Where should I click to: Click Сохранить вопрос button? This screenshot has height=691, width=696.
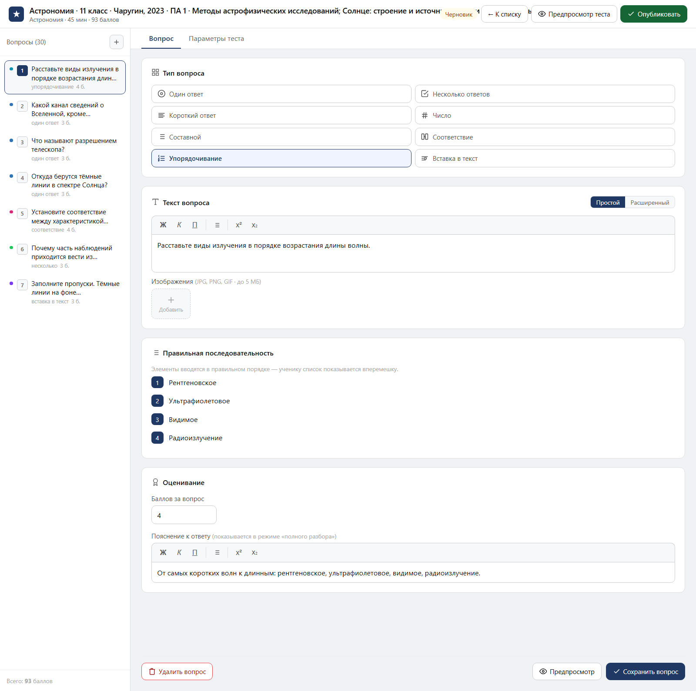coord(646,671)
